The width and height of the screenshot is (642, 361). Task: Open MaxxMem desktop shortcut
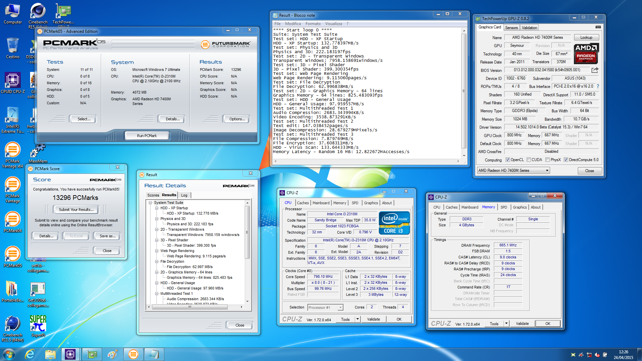(38, 154)
